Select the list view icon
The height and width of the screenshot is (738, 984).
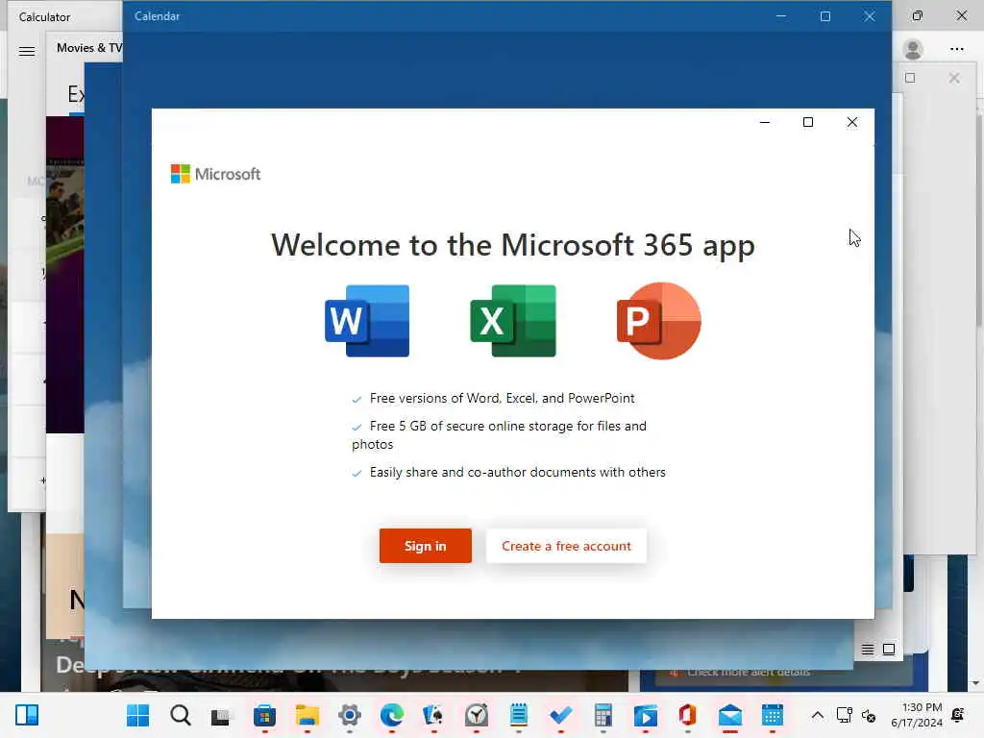868,649
